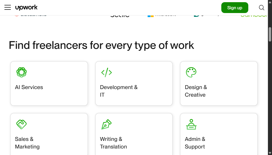
Task: Click the vertical scrollbar thumb
Action: (270, 34)
